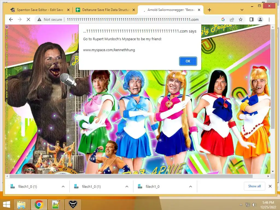The width and height of the screenshot is (280, 210).
Task: Open a new browser tab
Action: (209, 10)
